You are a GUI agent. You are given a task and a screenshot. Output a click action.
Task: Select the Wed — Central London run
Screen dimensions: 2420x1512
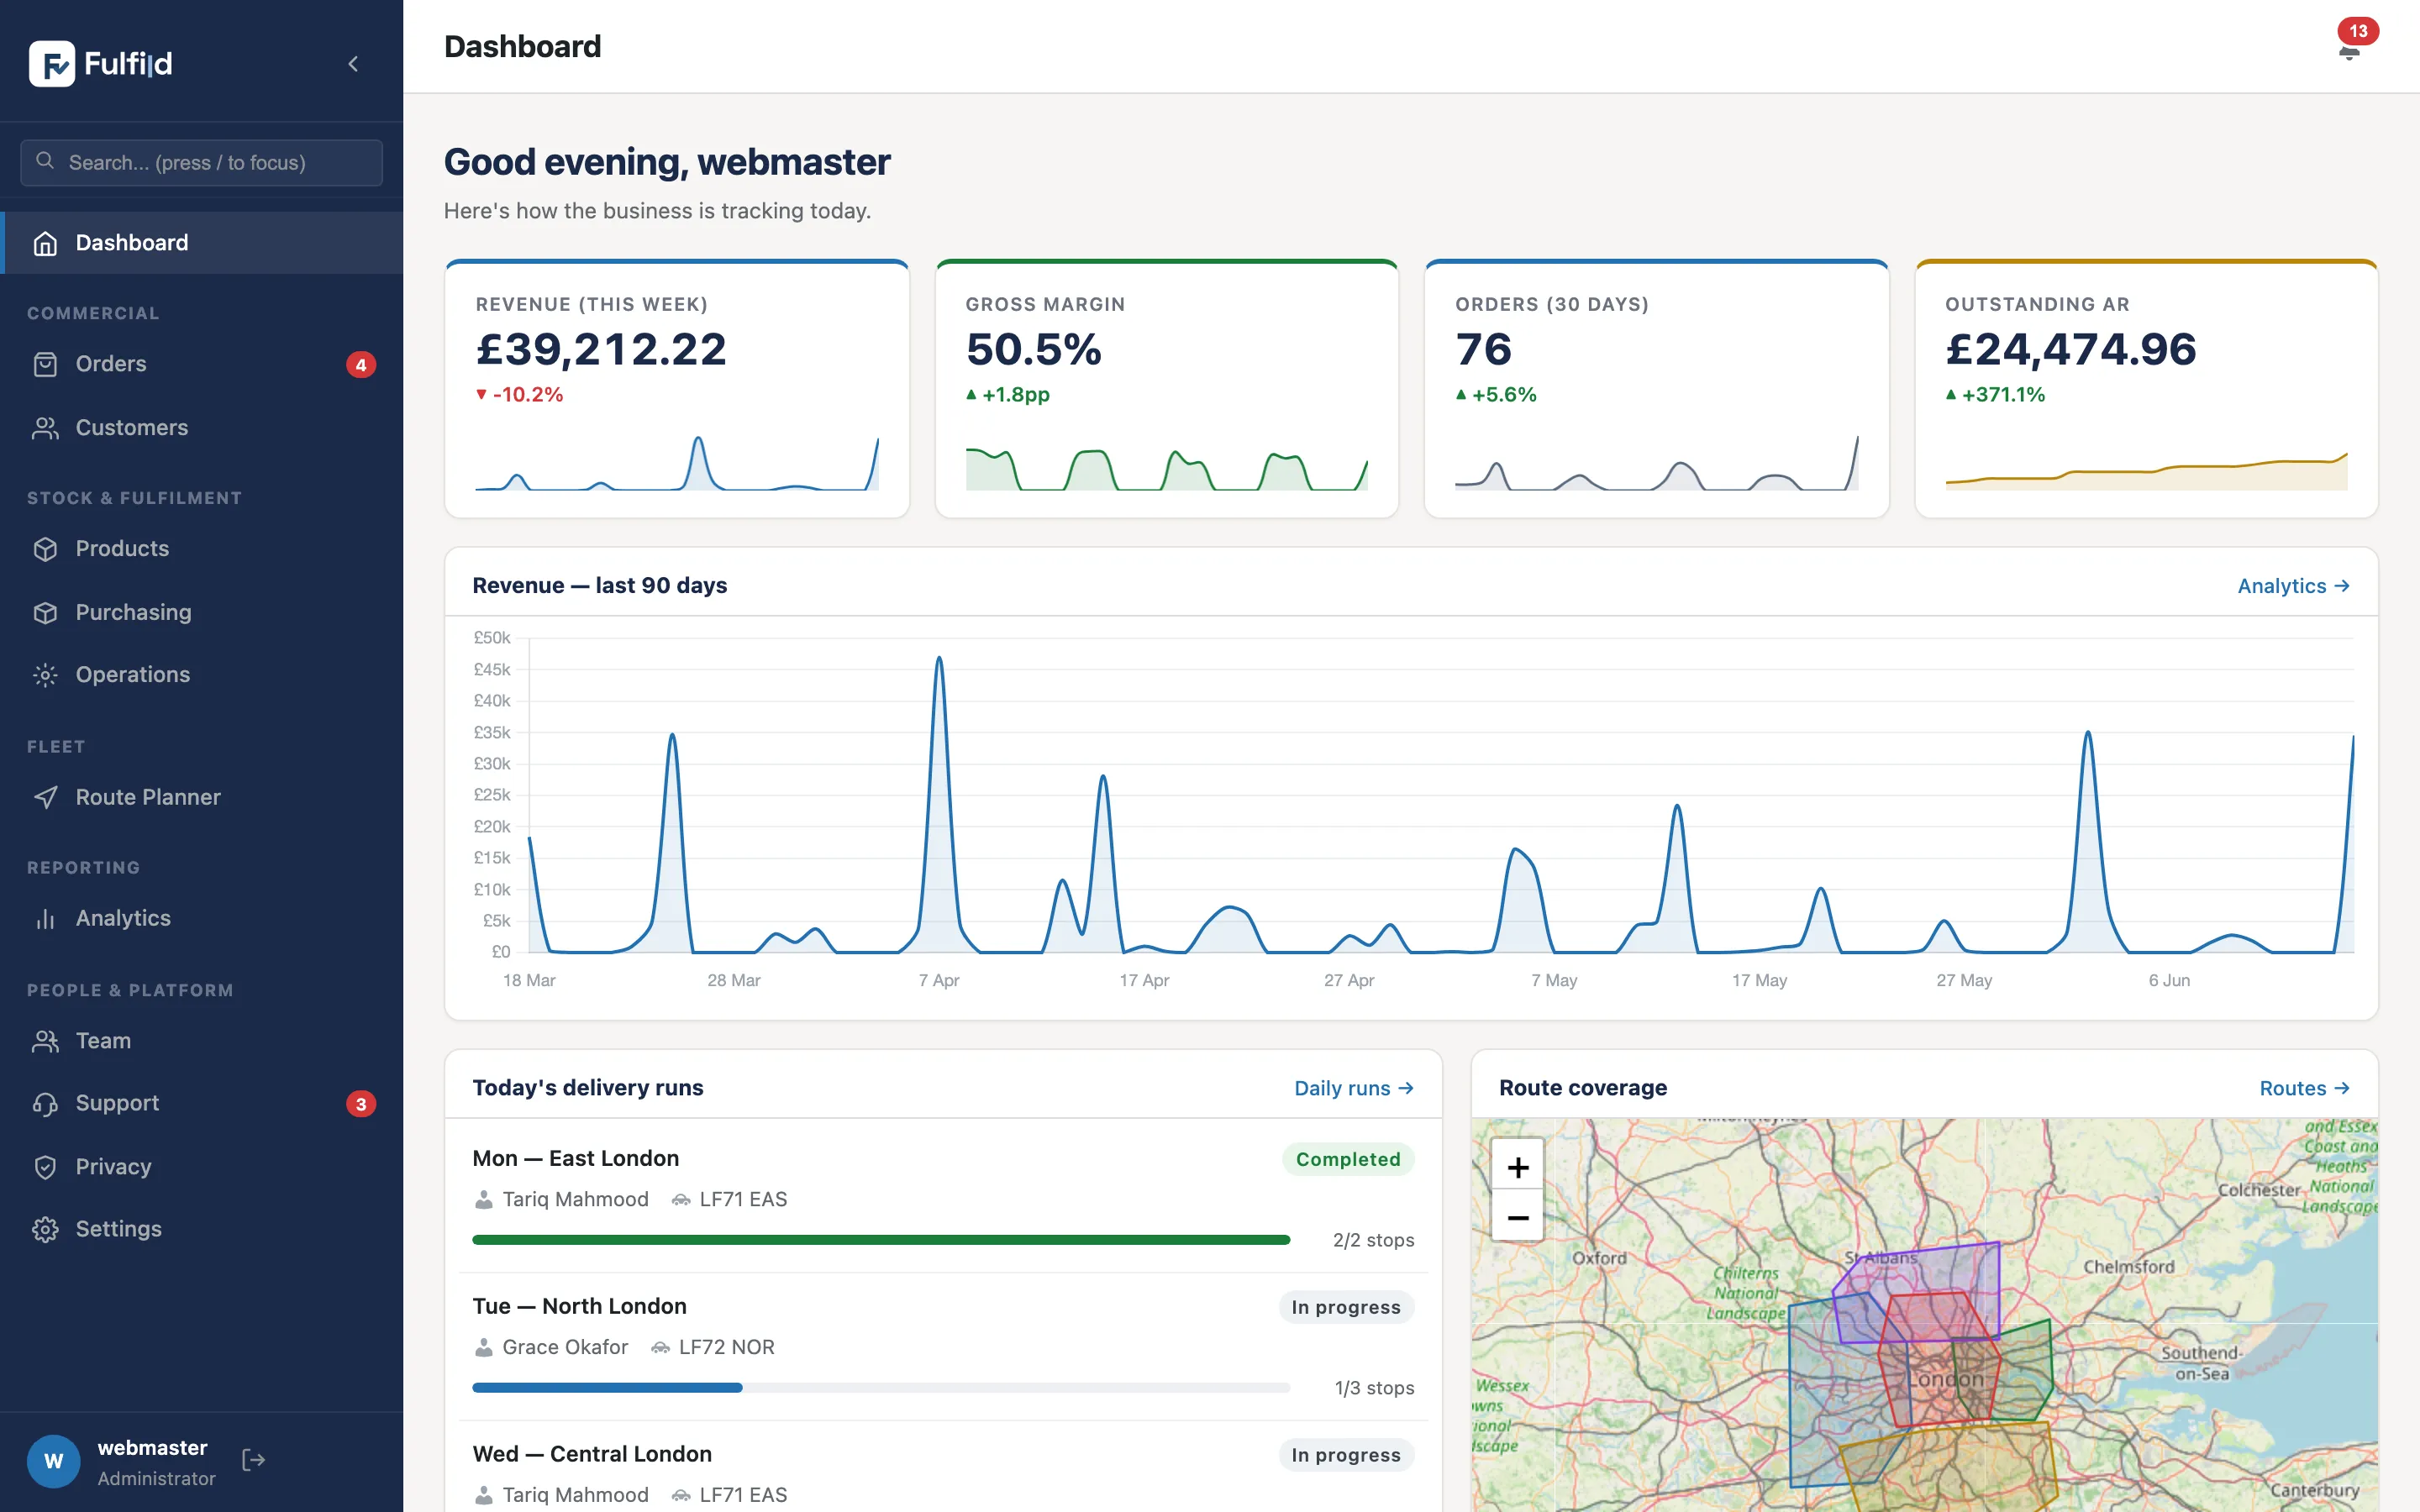click(x=943, y=1468)
